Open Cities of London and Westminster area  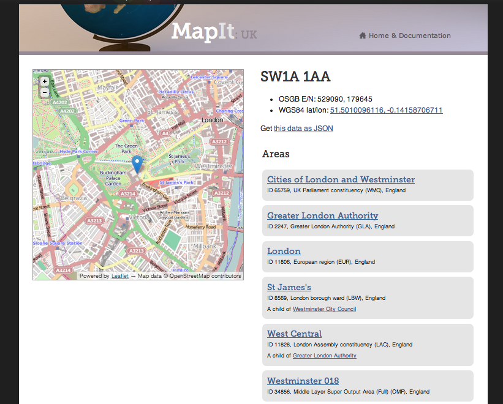point(341,179)
